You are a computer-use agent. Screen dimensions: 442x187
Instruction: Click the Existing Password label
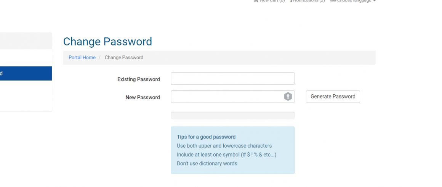139,79
